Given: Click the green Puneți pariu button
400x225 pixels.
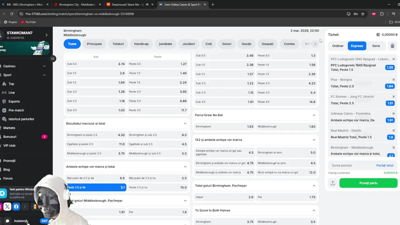Looking at the screenshot, I should click(368, 183).
